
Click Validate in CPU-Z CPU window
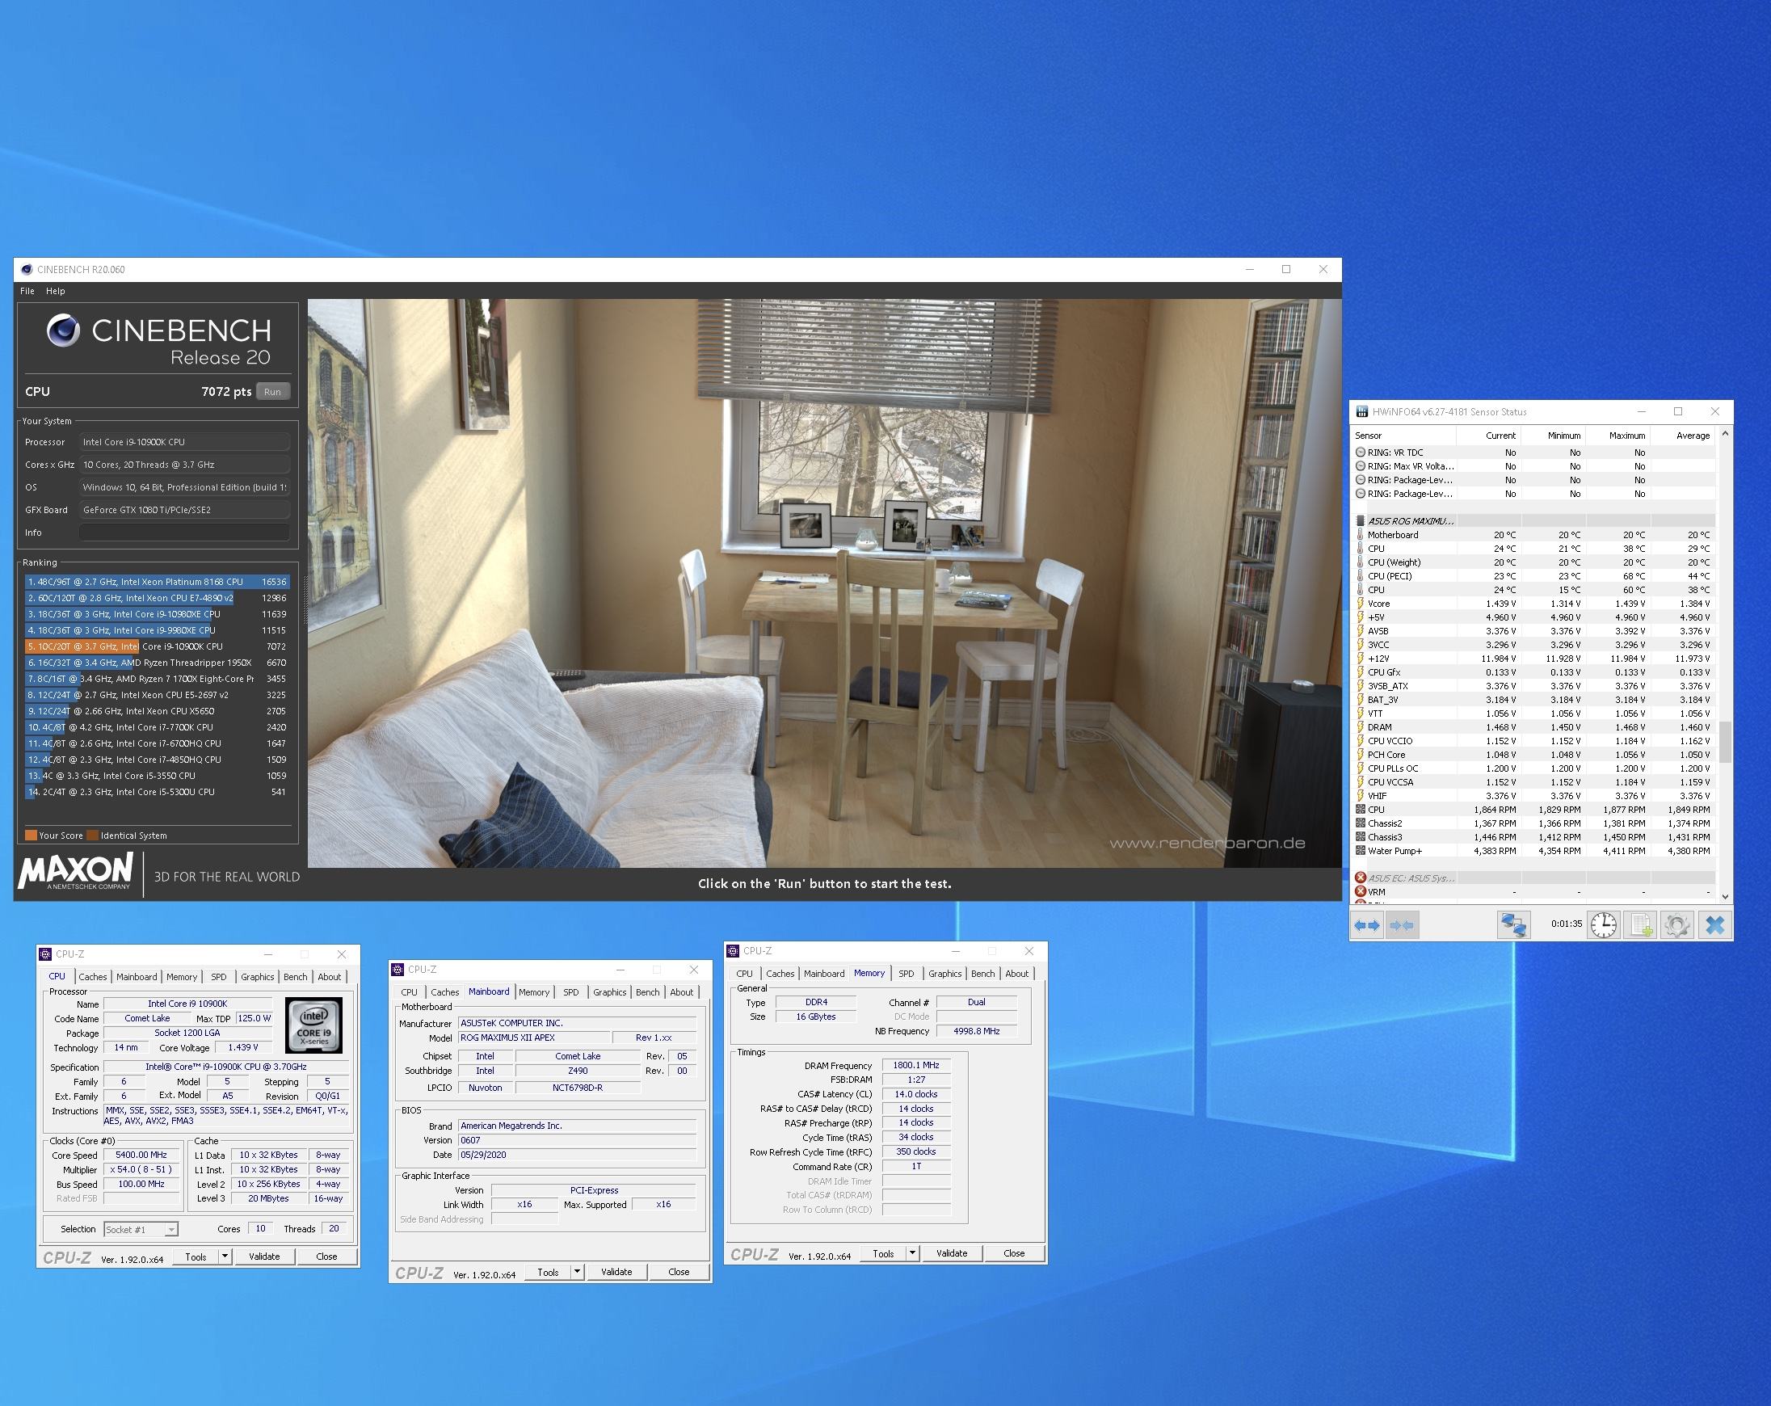coord(264,1257)
